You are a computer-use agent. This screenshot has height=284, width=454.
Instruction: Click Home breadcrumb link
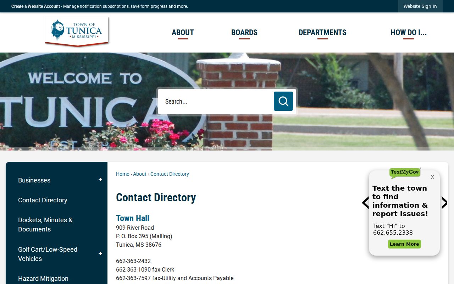(122, 174)
